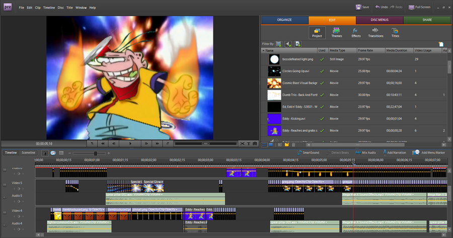Step forward one frame
Viewport: 453px width, 238px height.
point(146,143)
